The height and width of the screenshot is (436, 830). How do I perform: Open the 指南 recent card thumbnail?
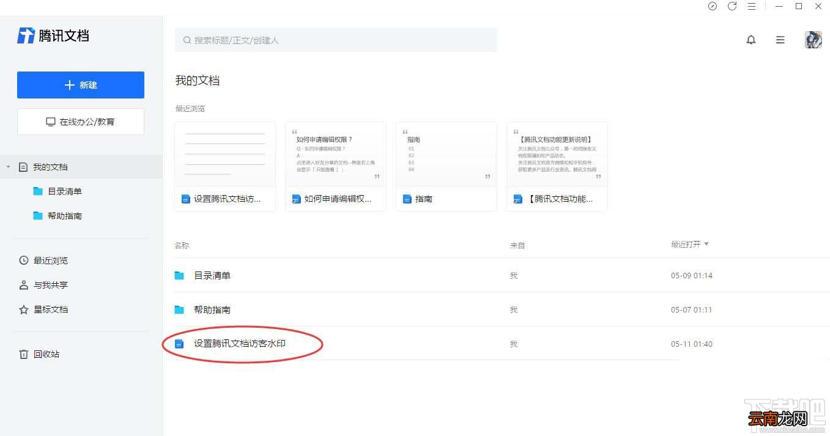446,154
